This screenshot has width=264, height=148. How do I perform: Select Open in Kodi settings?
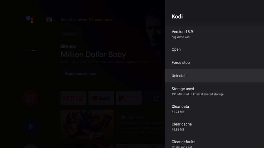(214, 49)
